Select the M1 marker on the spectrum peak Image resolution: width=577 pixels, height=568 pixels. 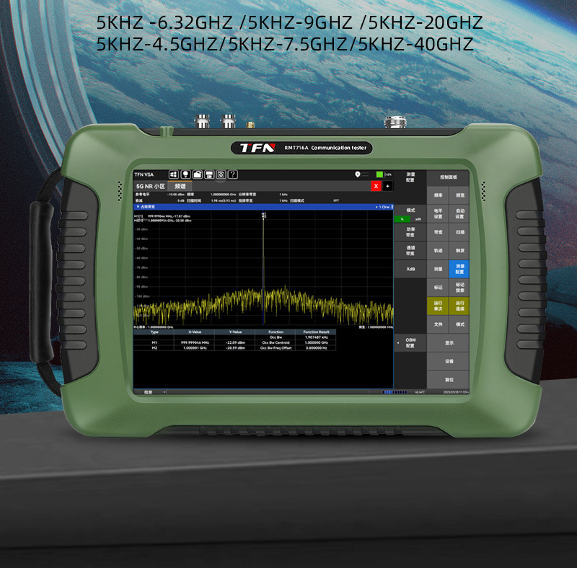click(x=263, y=215)
